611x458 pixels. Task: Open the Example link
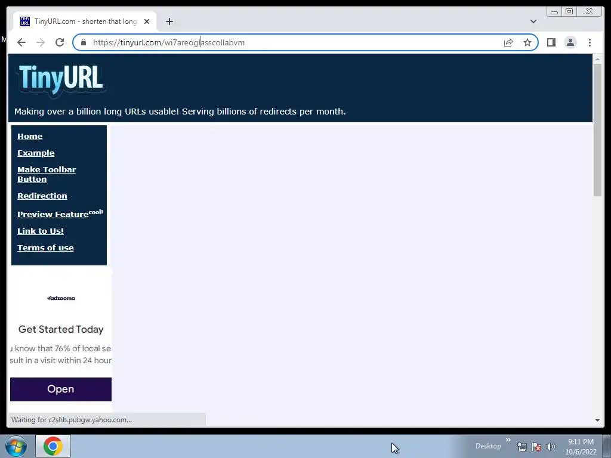tap(36, 153)
